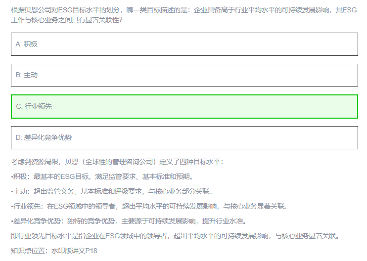Select answer option D: 差异化竞争优势

coord(184,137)
